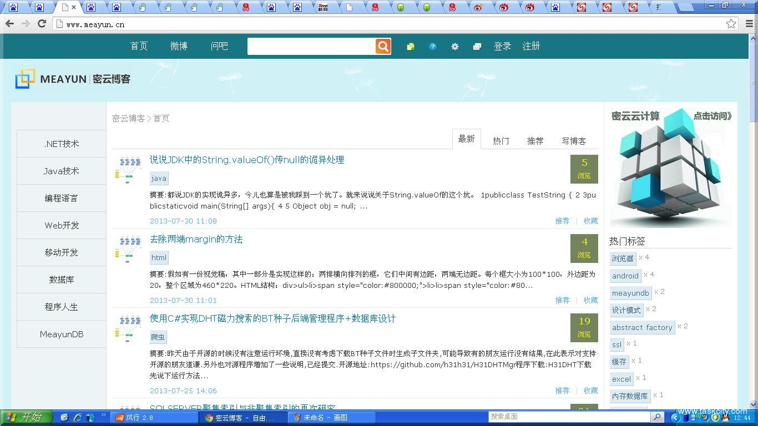This screenshot has height=426, width=758.
Task: Open Web开发 category in sidebar
Action: tap(62, 225)
